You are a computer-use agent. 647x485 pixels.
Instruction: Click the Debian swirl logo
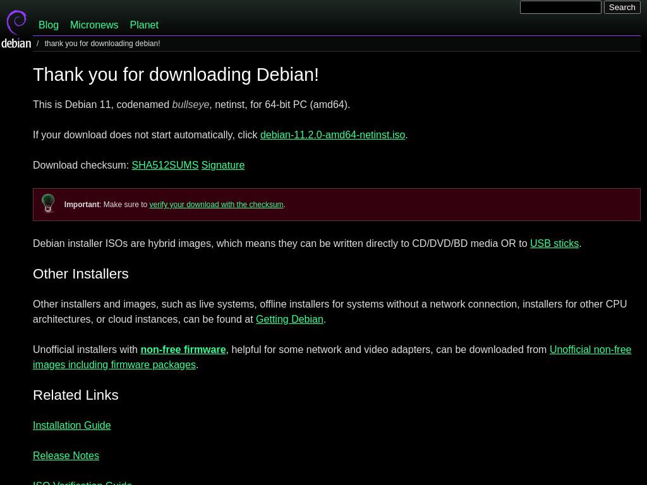point(16,29)
